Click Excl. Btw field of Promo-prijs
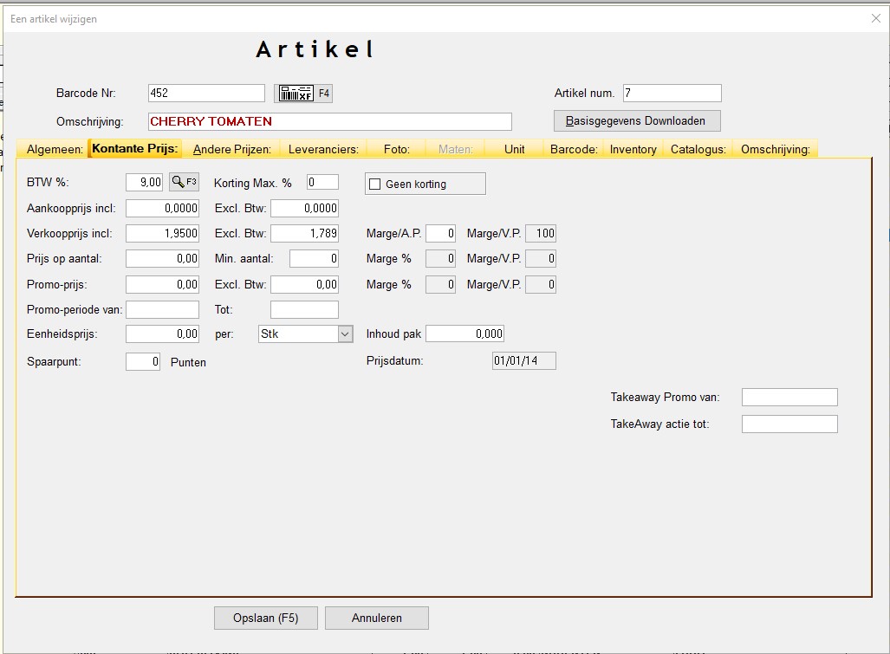 pos(305,284)
